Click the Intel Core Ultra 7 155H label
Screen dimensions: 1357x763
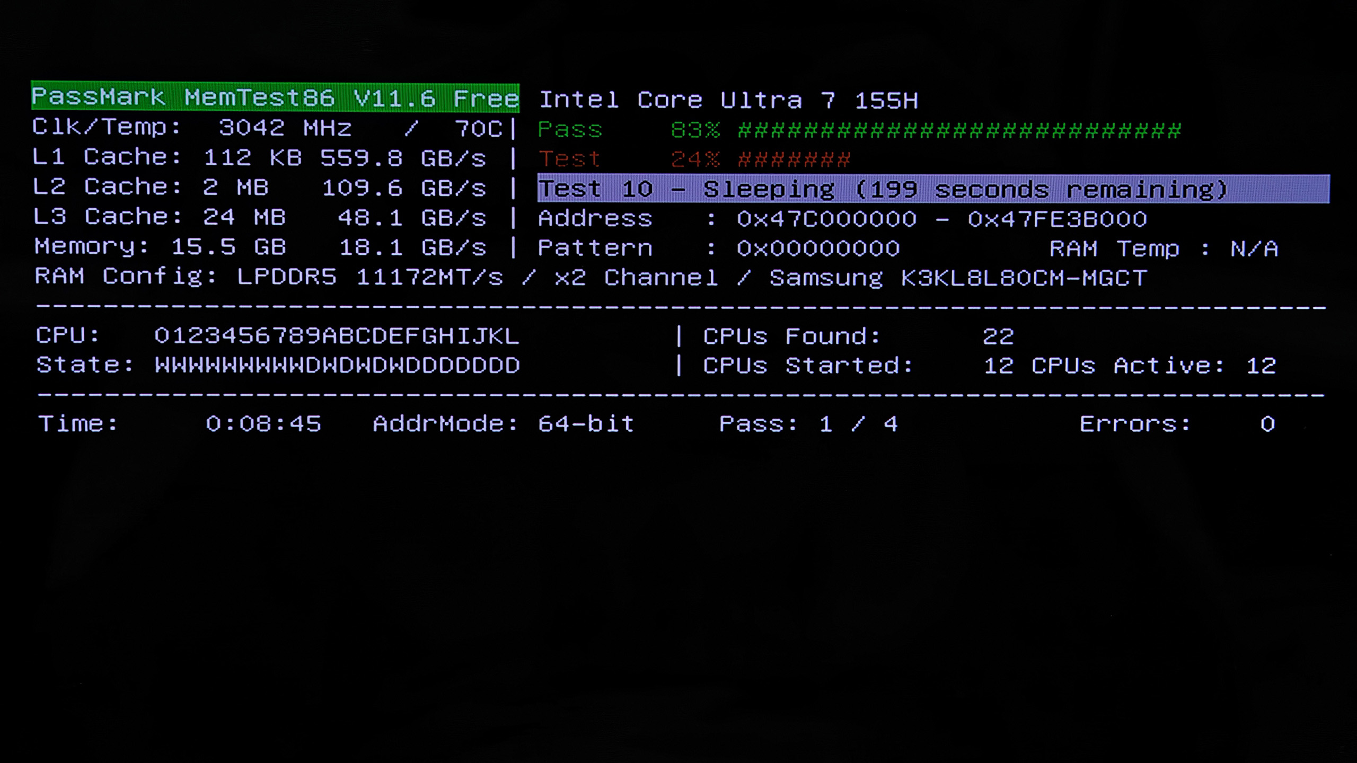point(728,100)
